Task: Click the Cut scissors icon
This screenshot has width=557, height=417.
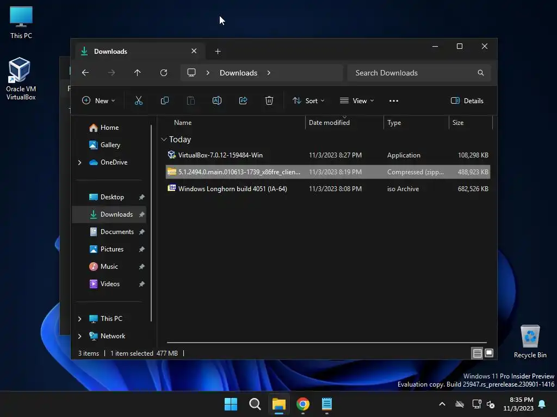Action: [x=139, y=100]
